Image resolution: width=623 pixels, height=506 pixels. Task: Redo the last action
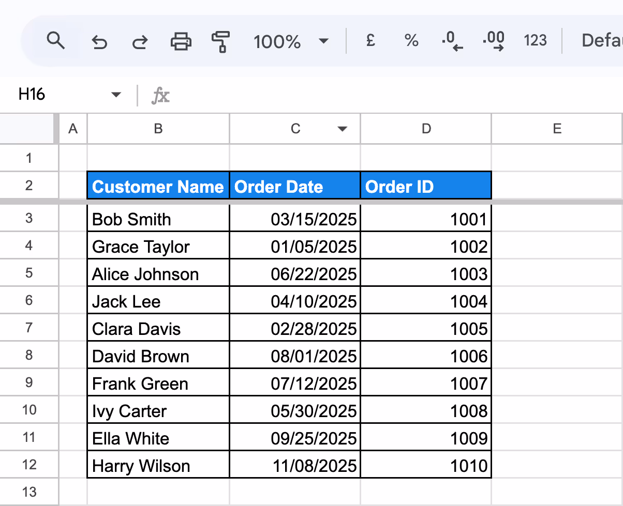(x=139, y=40)
